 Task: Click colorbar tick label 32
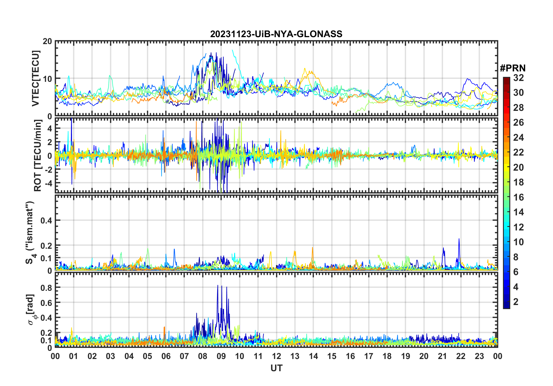(518, 77)
